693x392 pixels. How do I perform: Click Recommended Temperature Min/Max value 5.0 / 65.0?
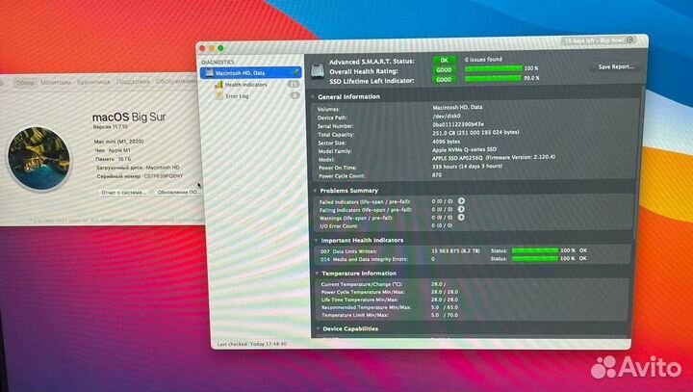pos(444,307)
